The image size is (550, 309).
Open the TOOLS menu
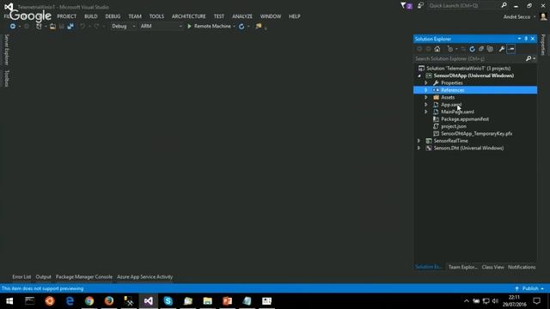click(x=156, y=16)
